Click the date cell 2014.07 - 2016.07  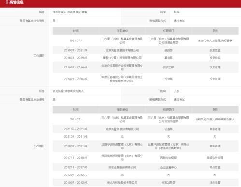76,79
